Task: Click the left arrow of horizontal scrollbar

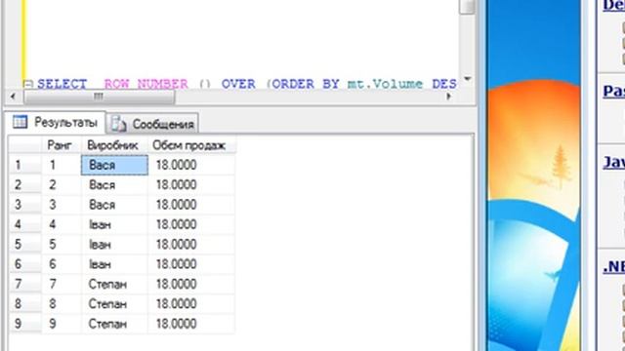Action: pos(13,97)
